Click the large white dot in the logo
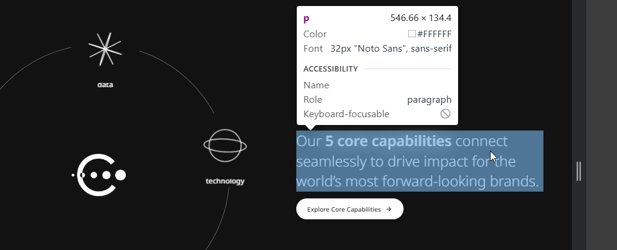Screen dimensions: 617x250 (x=120, y=175)
